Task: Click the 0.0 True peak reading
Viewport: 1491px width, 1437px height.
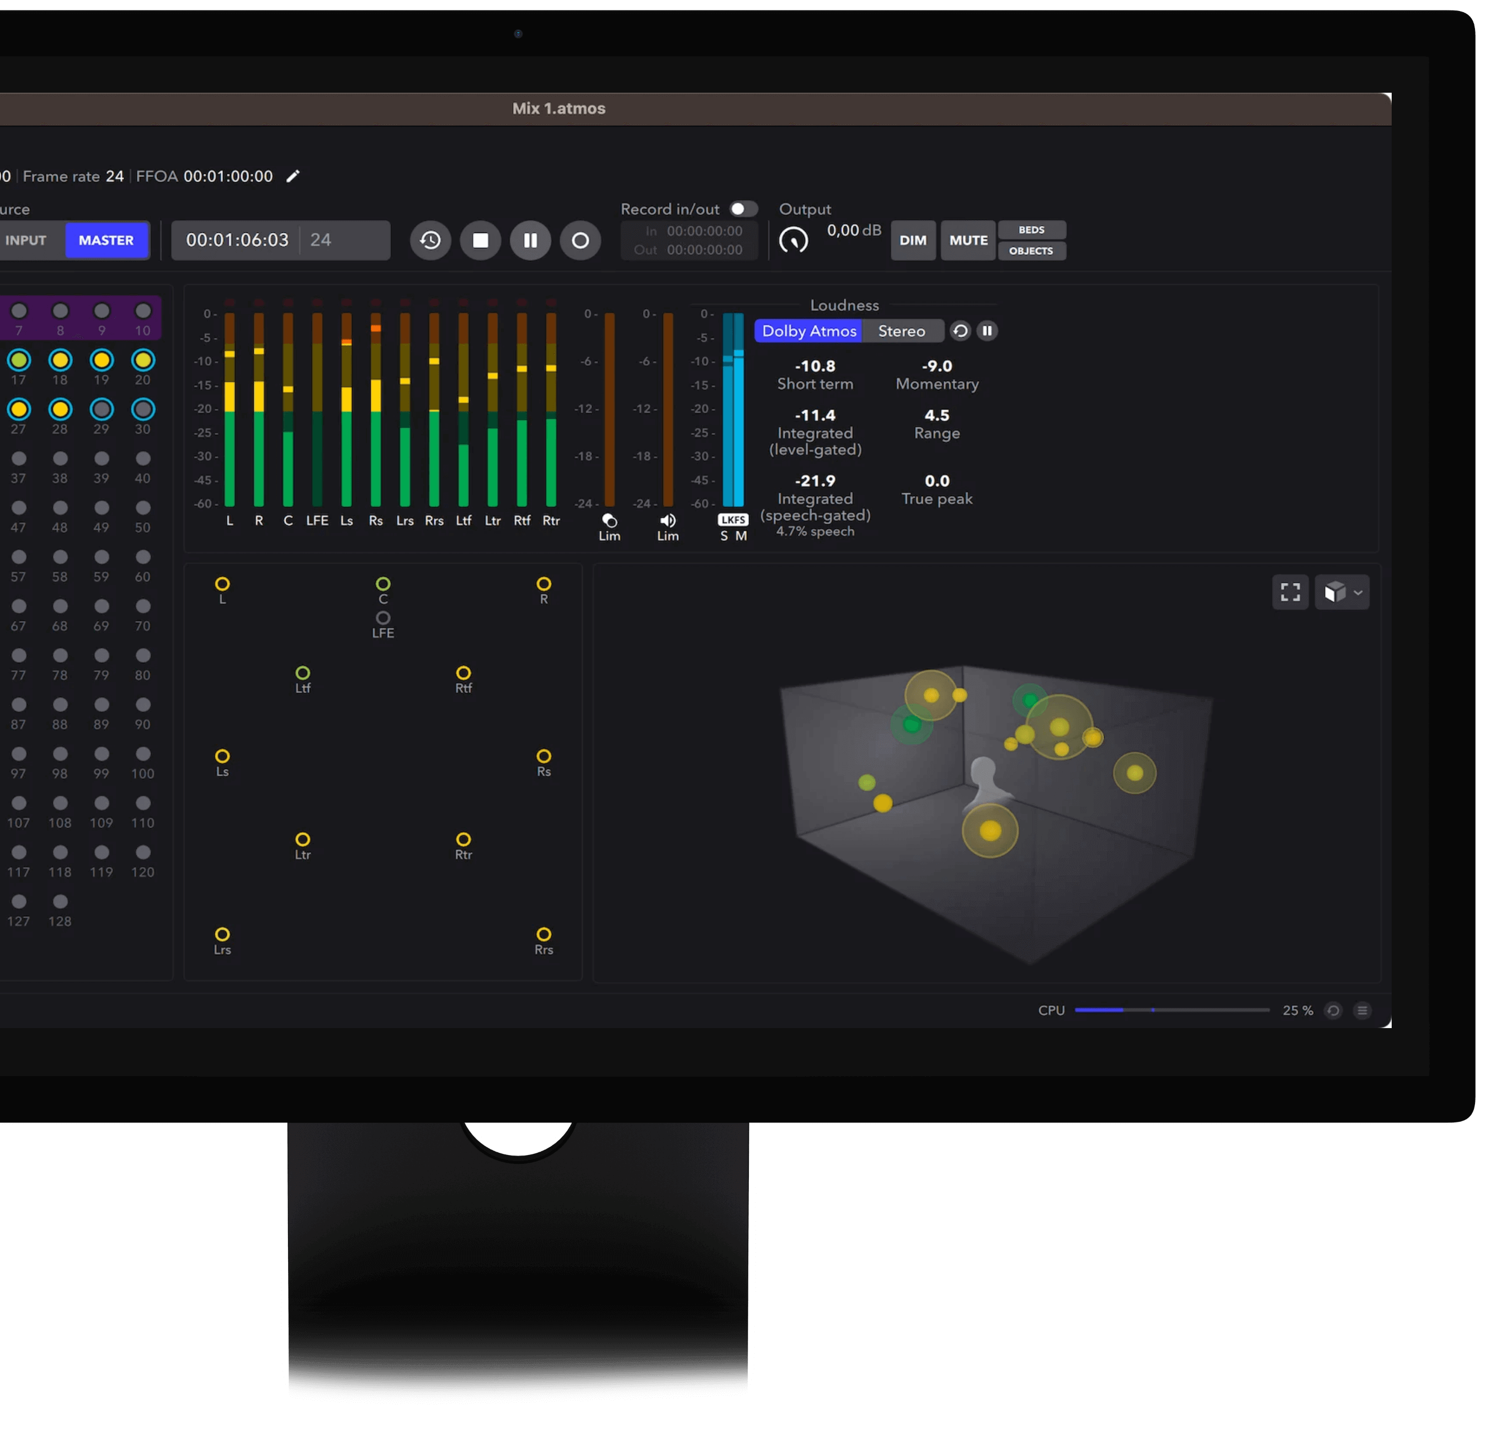Action: coord(937,481)
